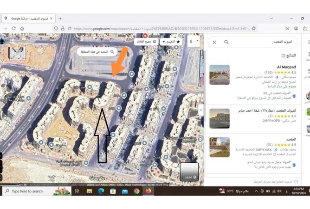The height and width of the screenshot is (209, 310).
Task: Clear the Maps search with X
Action: pos(214,42)
